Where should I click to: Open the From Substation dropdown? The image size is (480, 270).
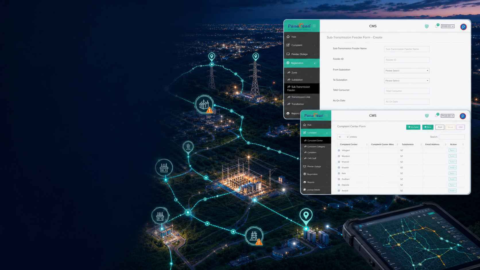pos(407,71)
